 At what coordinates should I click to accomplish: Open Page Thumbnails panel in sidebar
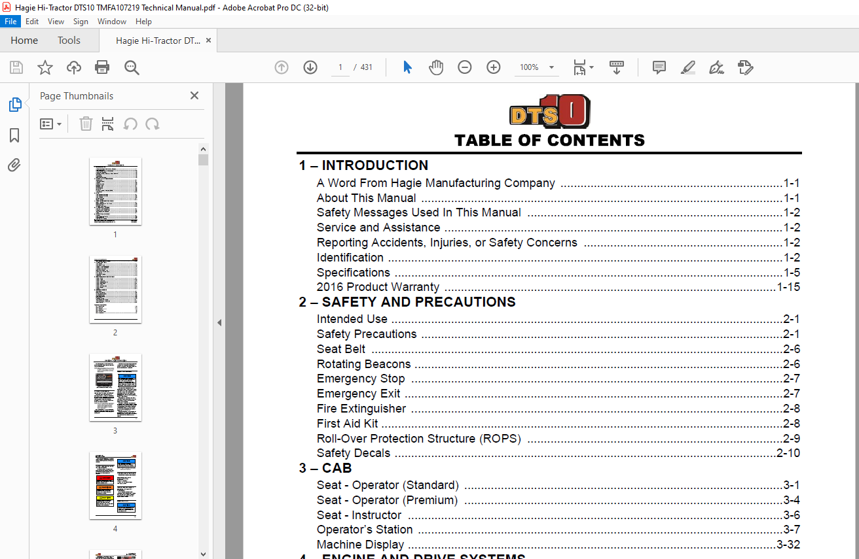pos(14,105)
